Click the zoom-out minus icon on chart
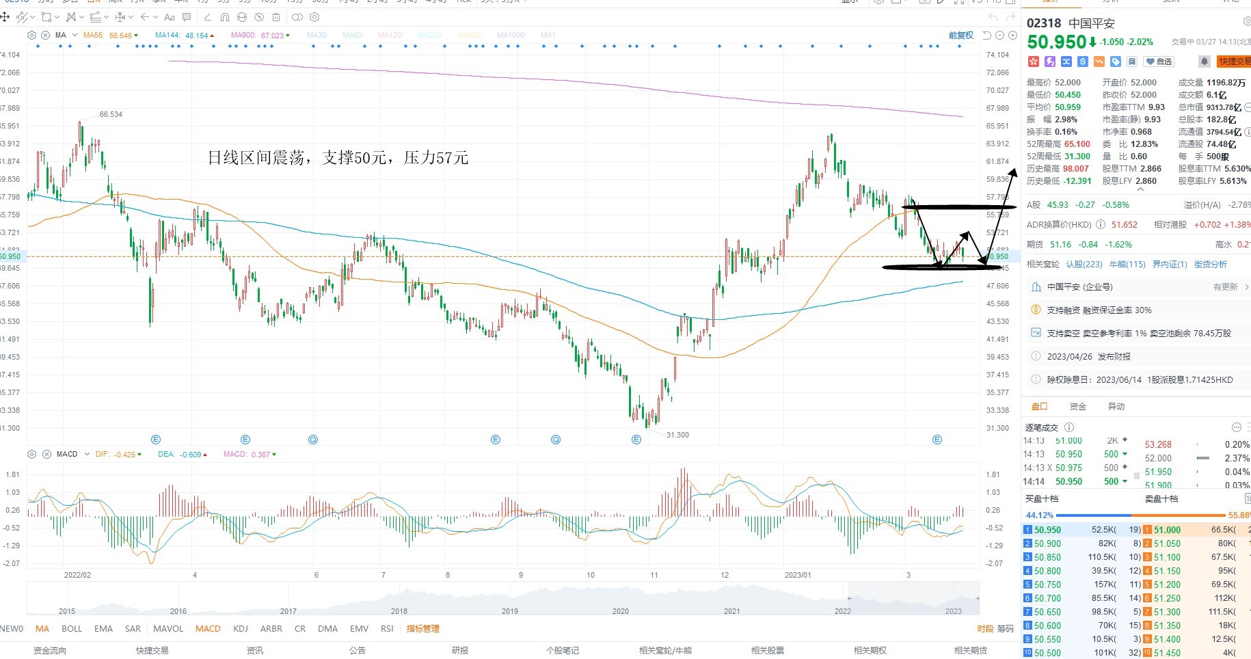The width and height of the screenshot is (1251, 659). (999, 36)
